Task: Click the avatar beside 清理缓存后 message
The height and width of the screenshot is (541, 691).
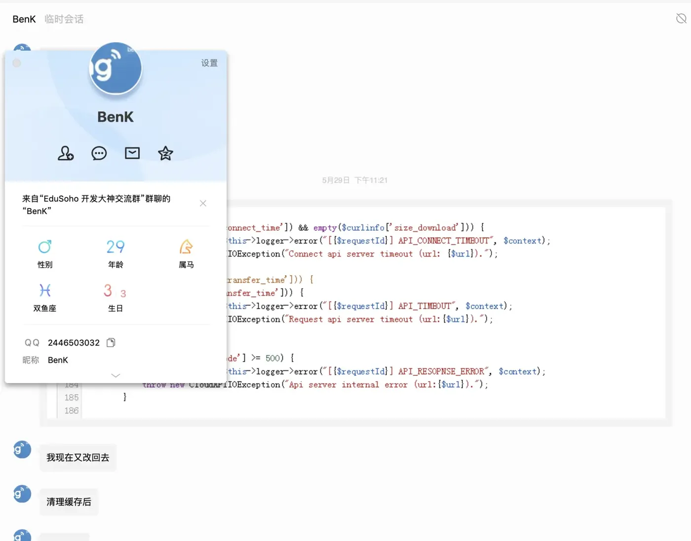Action: pyautogui.click(x=22, y=494)
